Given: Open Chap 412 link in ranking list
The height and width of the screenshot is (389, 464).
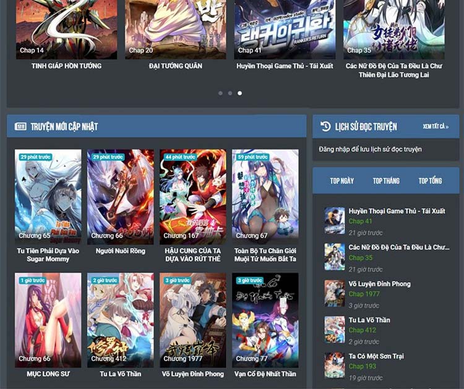Looking at the screenshot, I should [x=362, y=330].
